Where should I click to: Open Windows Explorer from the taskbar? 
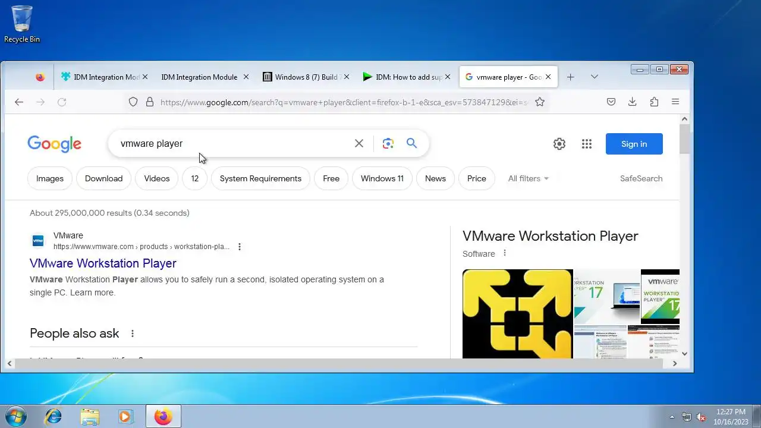pos(90,417)
